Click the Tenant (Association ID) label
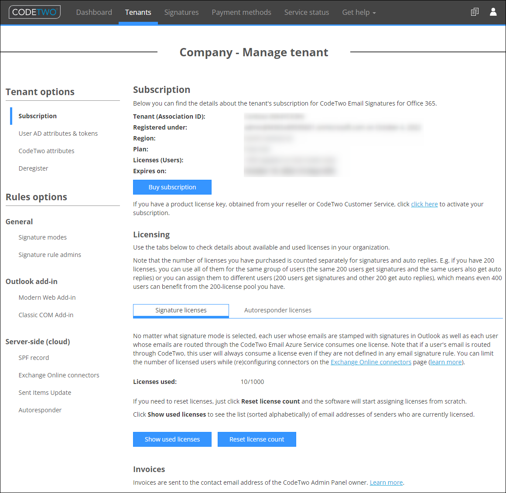The width and height of the screenshot is (506, 493). pyautogui.click(x=169, y=116)
